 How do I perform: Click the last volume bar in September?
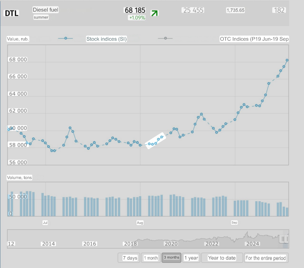(287, 212)
